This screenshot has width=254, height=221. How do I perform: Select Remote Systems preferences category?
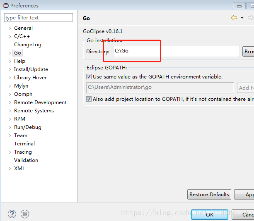(34, 111)
